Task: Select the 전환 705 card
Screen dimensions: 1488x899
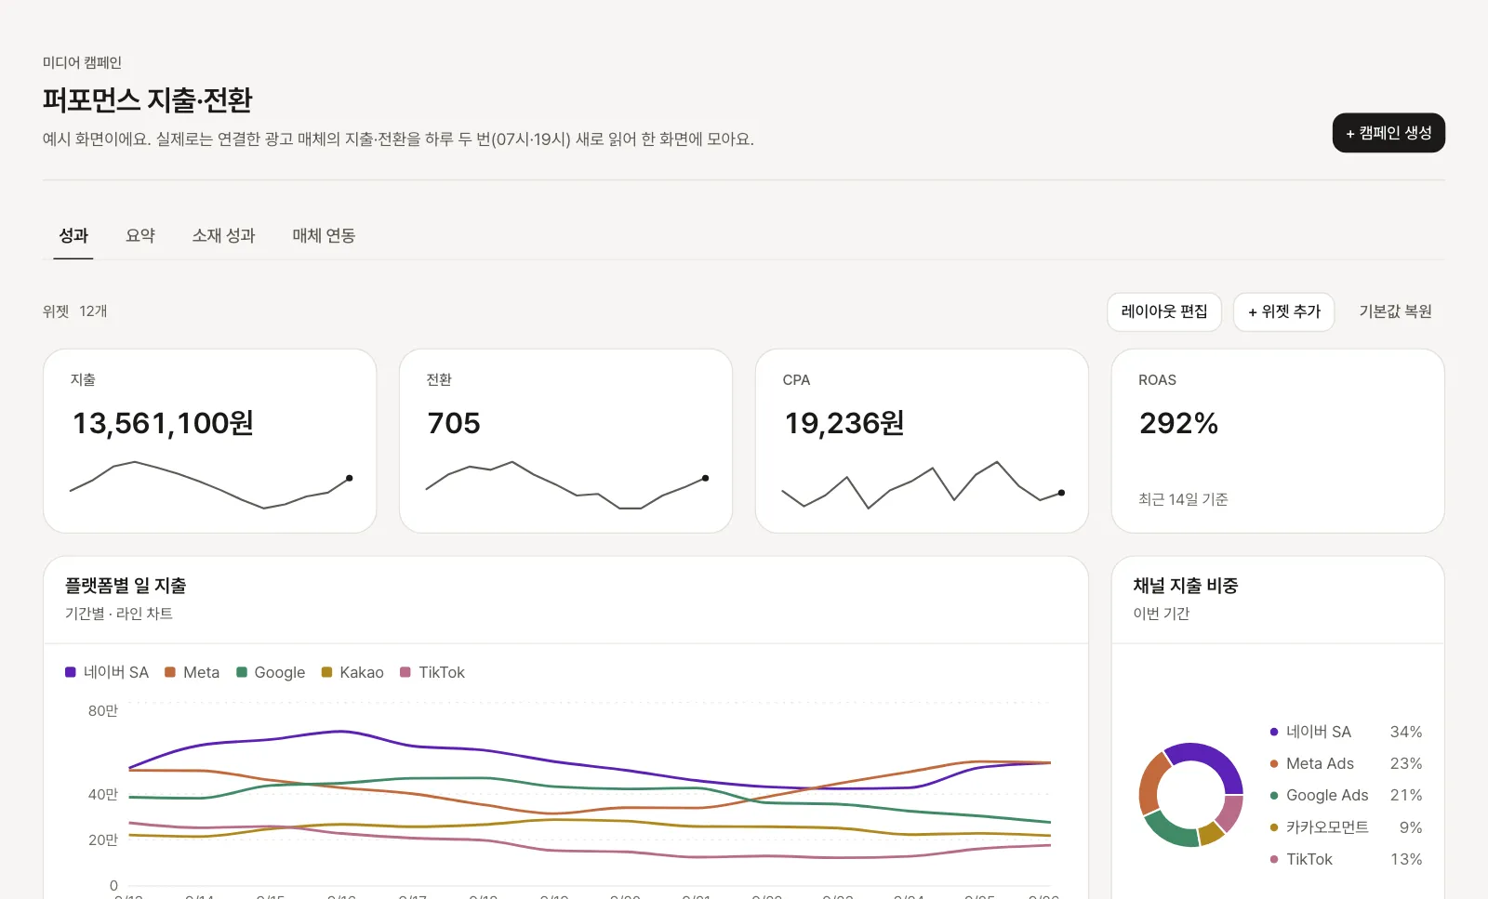Action: tap(565, 441)
